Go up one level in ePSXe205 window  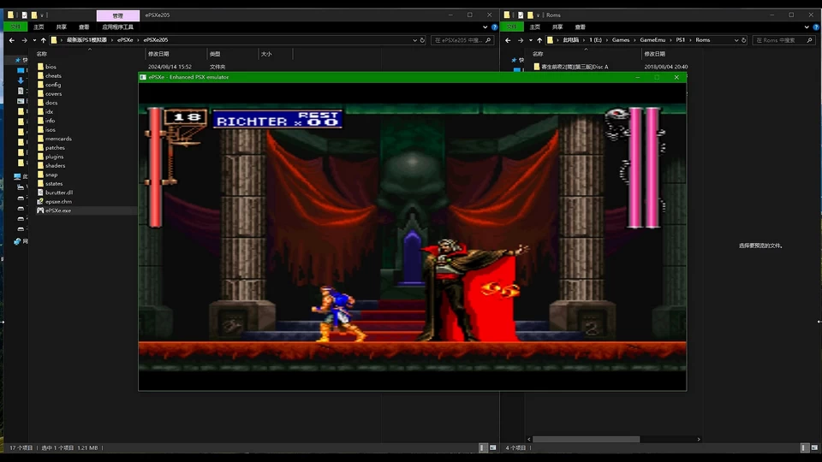(44, 40)
